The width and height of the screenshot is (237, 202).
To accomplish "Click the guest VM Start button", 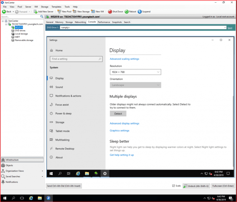I will (x=51, y=173).
